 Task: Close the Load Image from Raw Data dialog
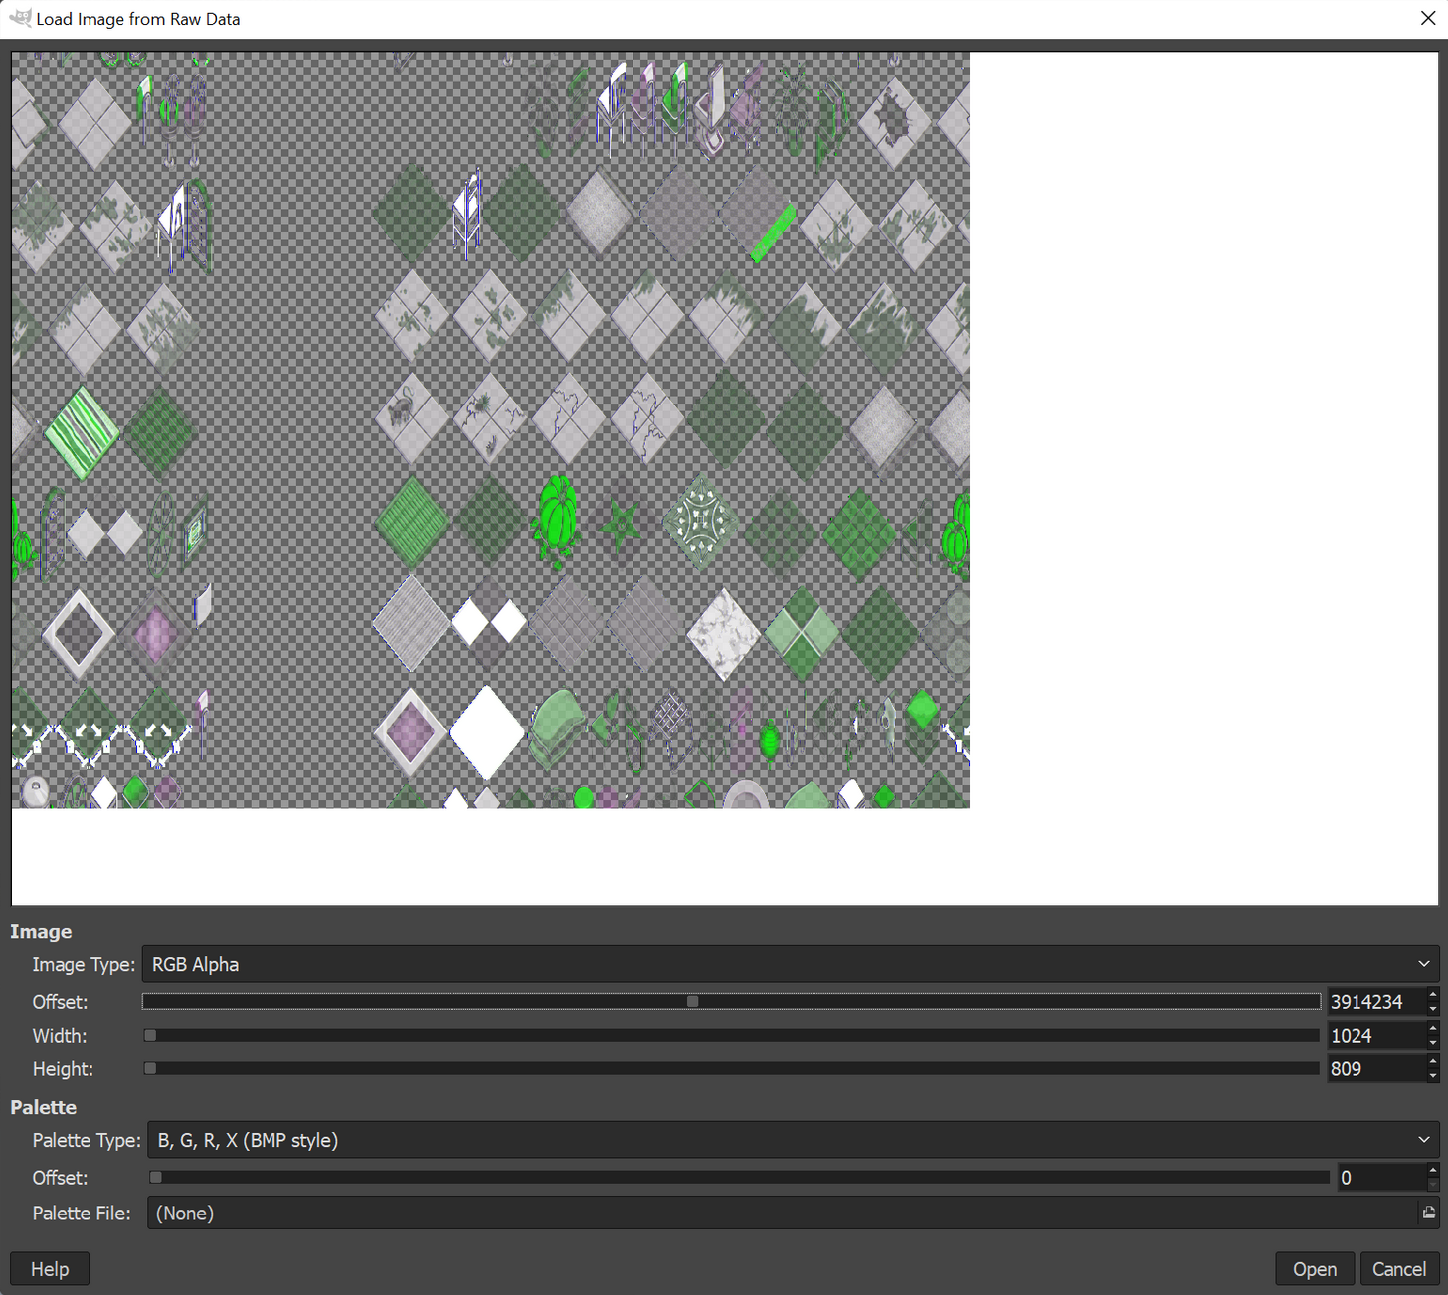[x=1428, y=18]
